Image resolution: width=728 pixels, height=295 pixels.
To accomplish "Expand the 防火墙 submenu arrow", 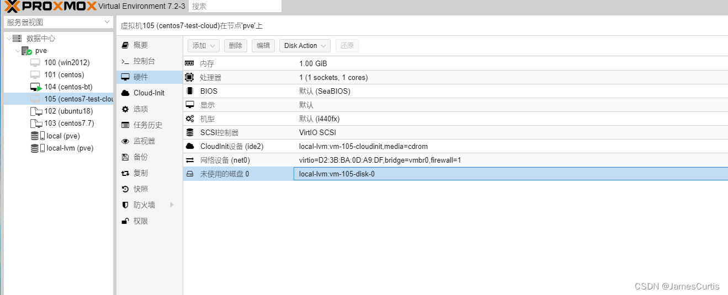I will pyautogui.click(x=172, y=205).
